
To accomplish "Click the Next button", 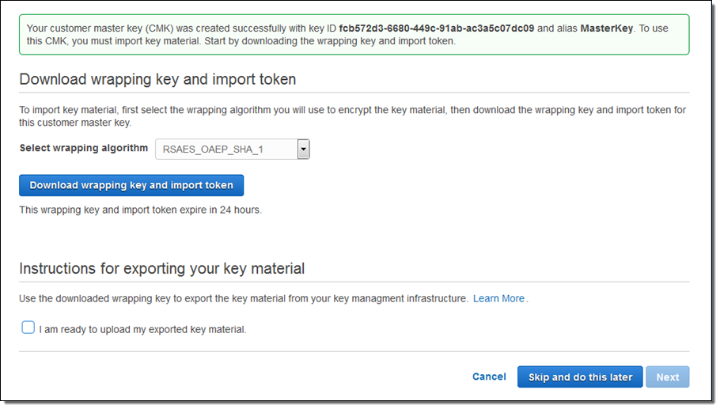I will pos(667,377).
